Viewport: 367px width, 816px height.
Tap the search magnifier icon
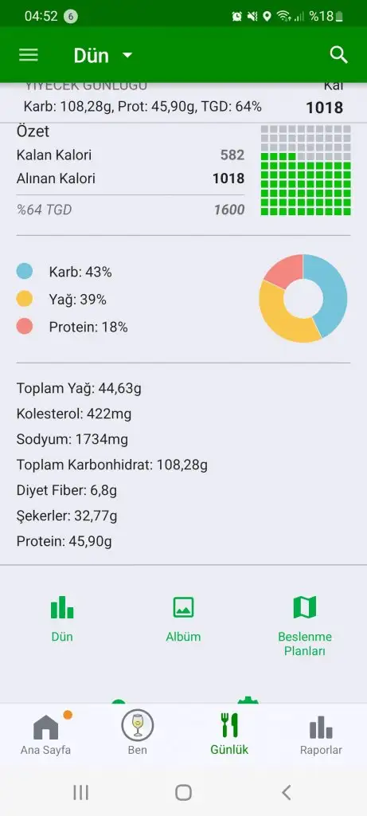tap(339, 55)
